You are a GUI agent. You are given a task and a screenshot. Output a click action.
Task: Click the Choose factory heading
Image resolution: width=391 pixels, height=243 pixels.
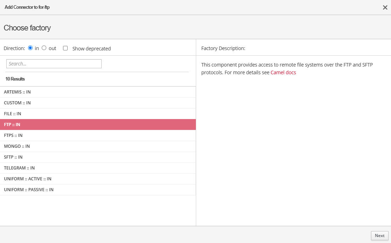coord(27,28)
